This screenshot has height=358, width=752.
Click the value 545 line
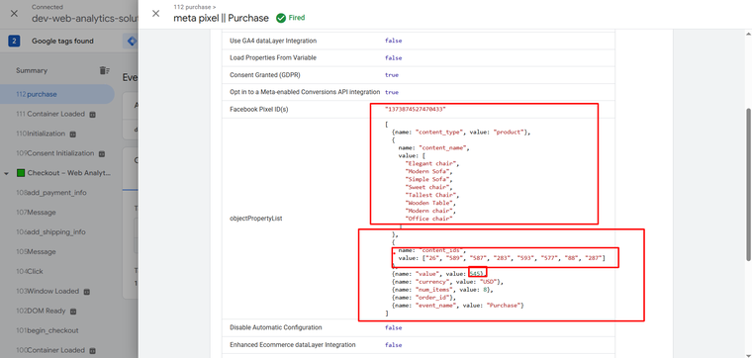click(x=439, y=273)
